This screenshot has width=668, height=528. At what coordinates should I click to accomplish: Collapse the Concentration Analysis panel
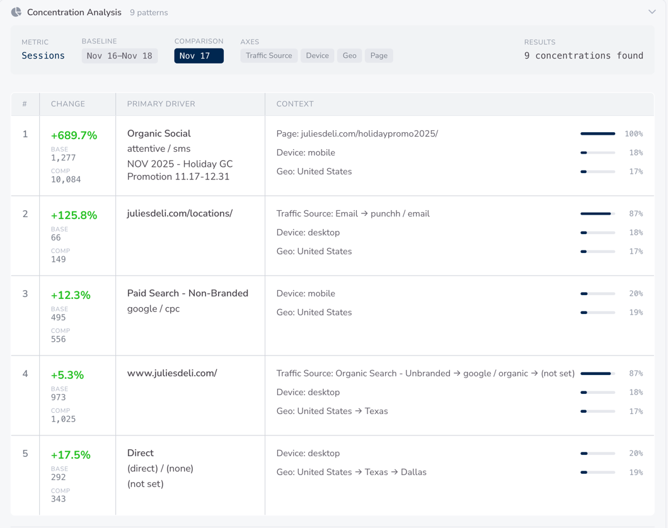pos(652,12)
